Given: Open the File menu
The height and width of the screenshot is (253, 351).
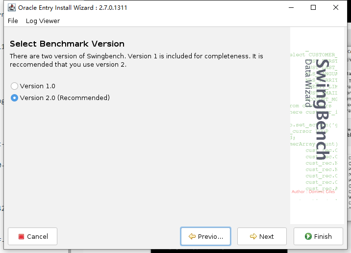Looking at the screenshot, I should [x=13, y=21].
